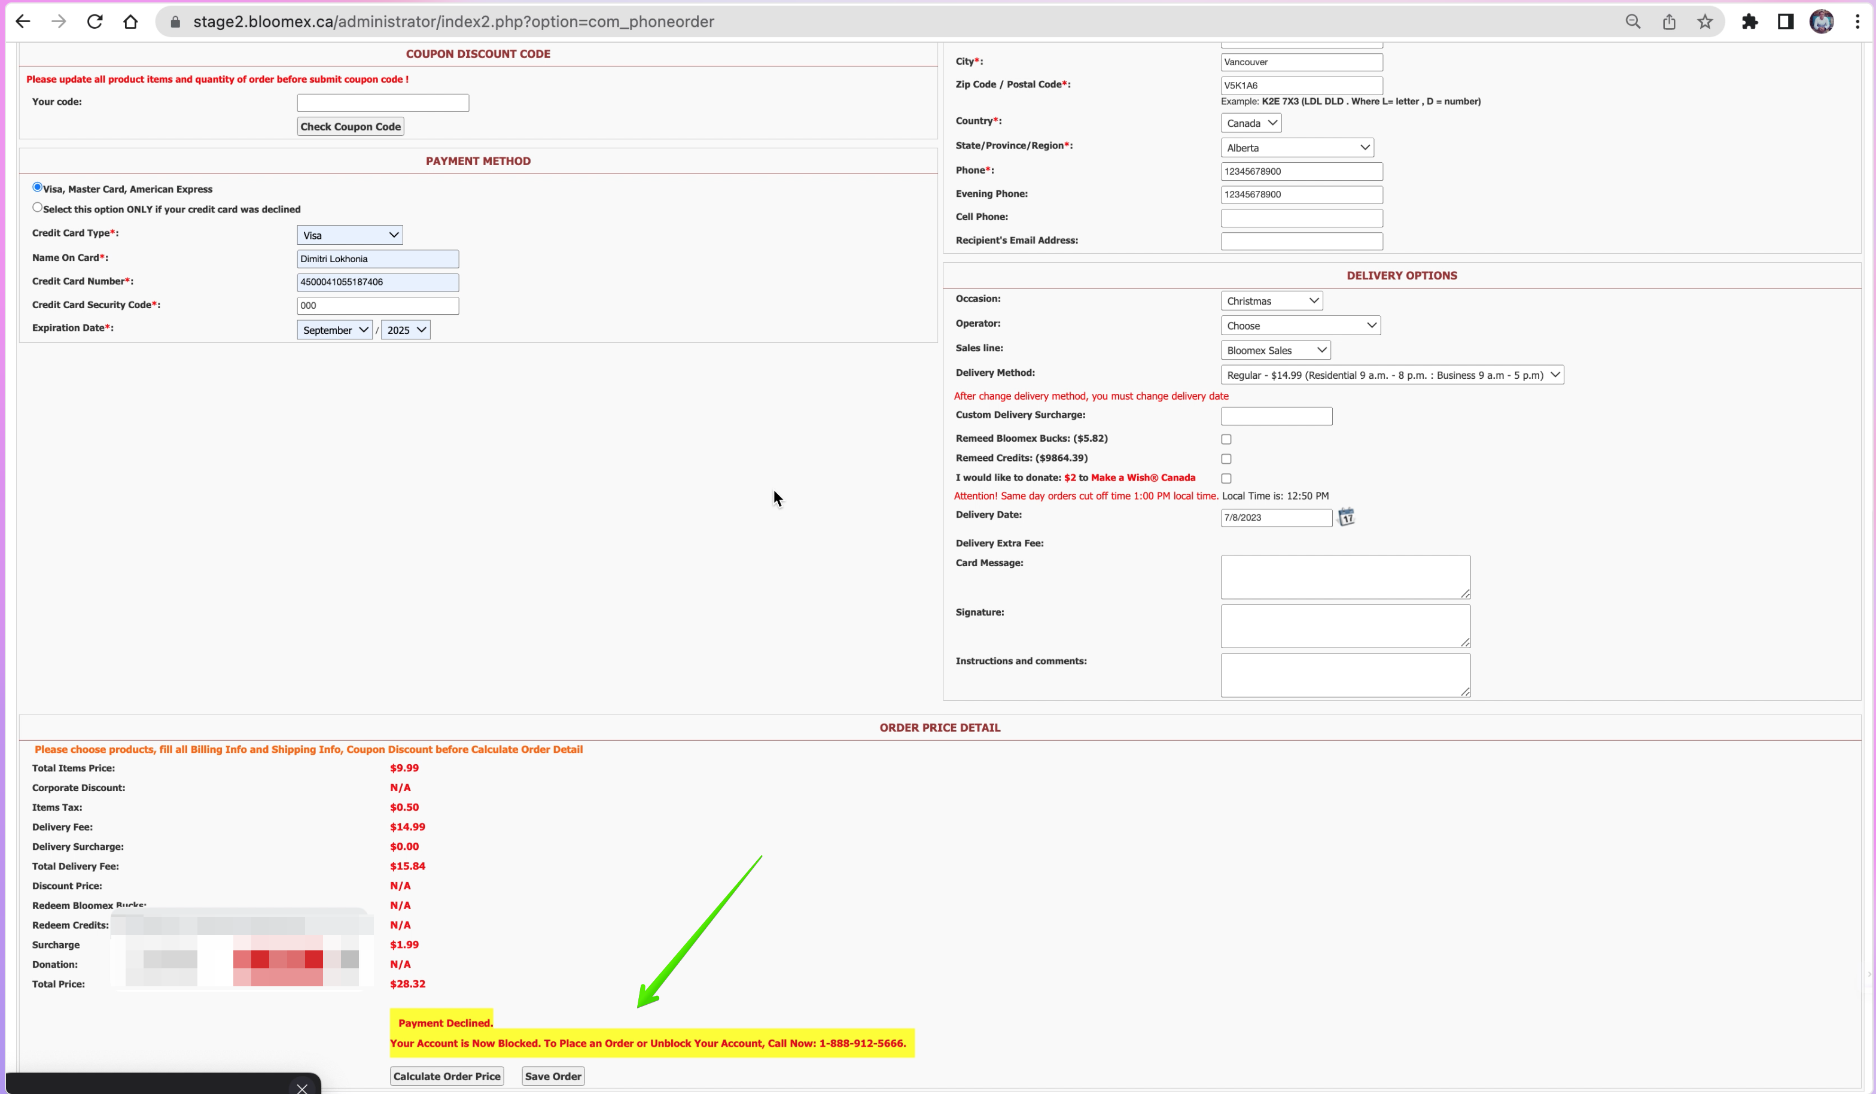Open the Delivery Date calendar picker icon
The image size is (1876, 1094).
1346,517
